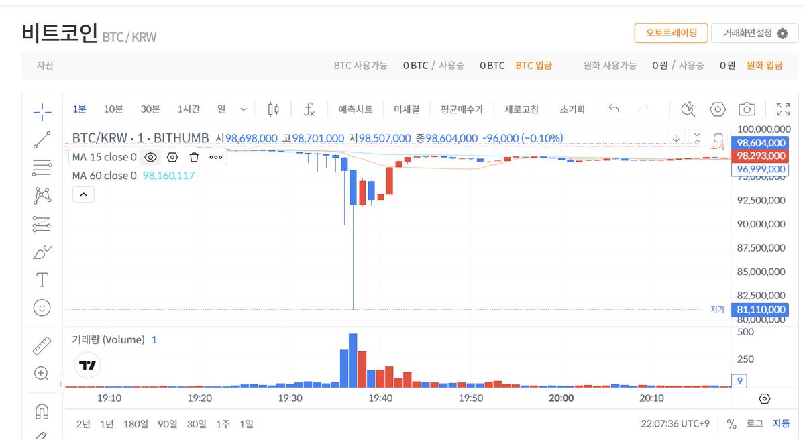Viewport: 805px width, 446px height.
Task: Click the down arrow pane button
Action: [x=676, y=137]
